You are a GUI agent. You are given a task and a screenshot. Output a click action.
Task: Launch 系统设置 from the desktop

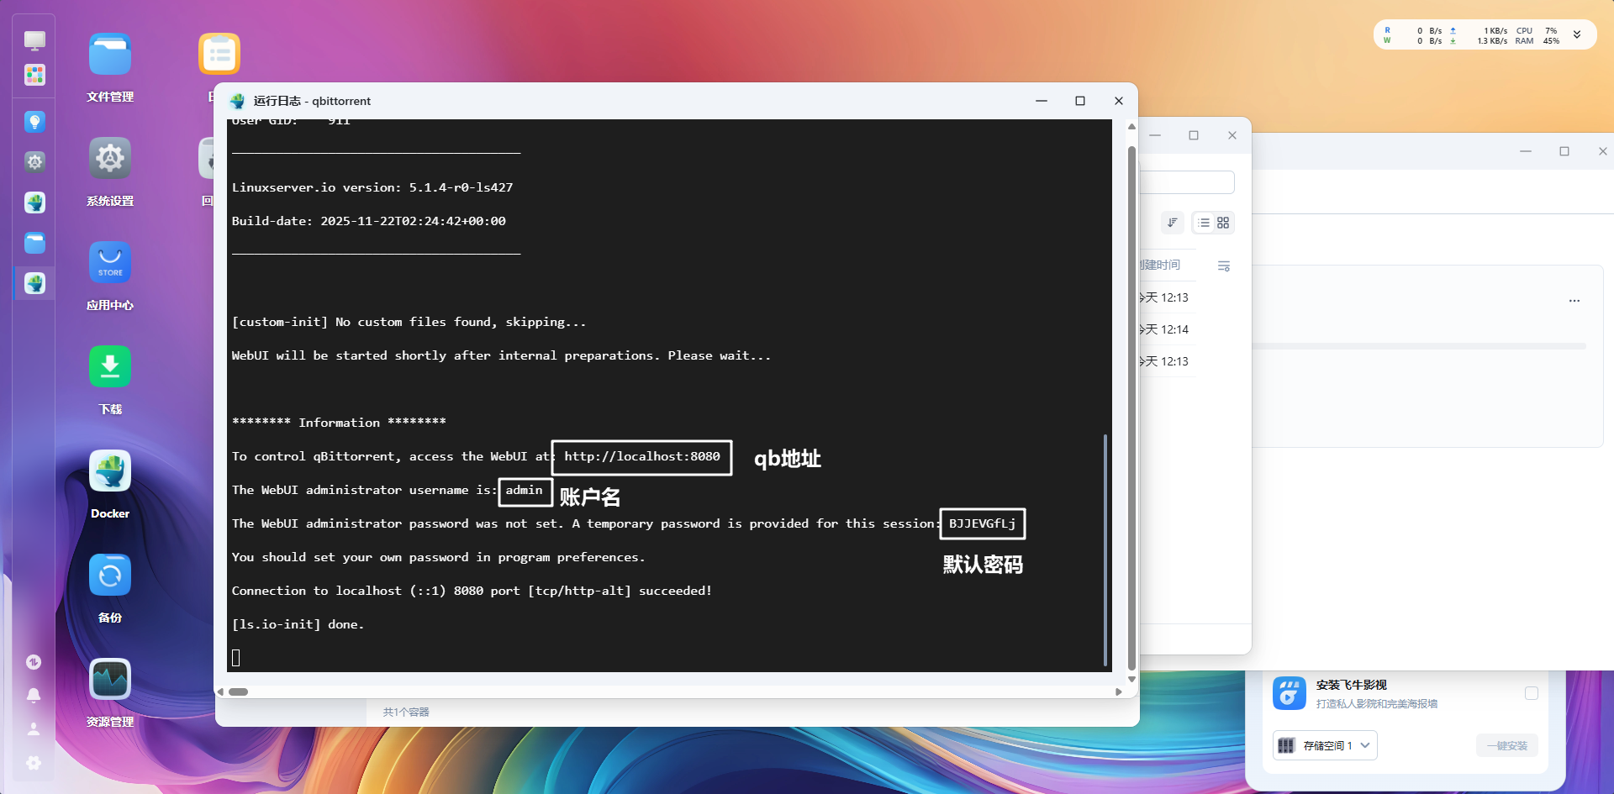click(x=110, y=159)
